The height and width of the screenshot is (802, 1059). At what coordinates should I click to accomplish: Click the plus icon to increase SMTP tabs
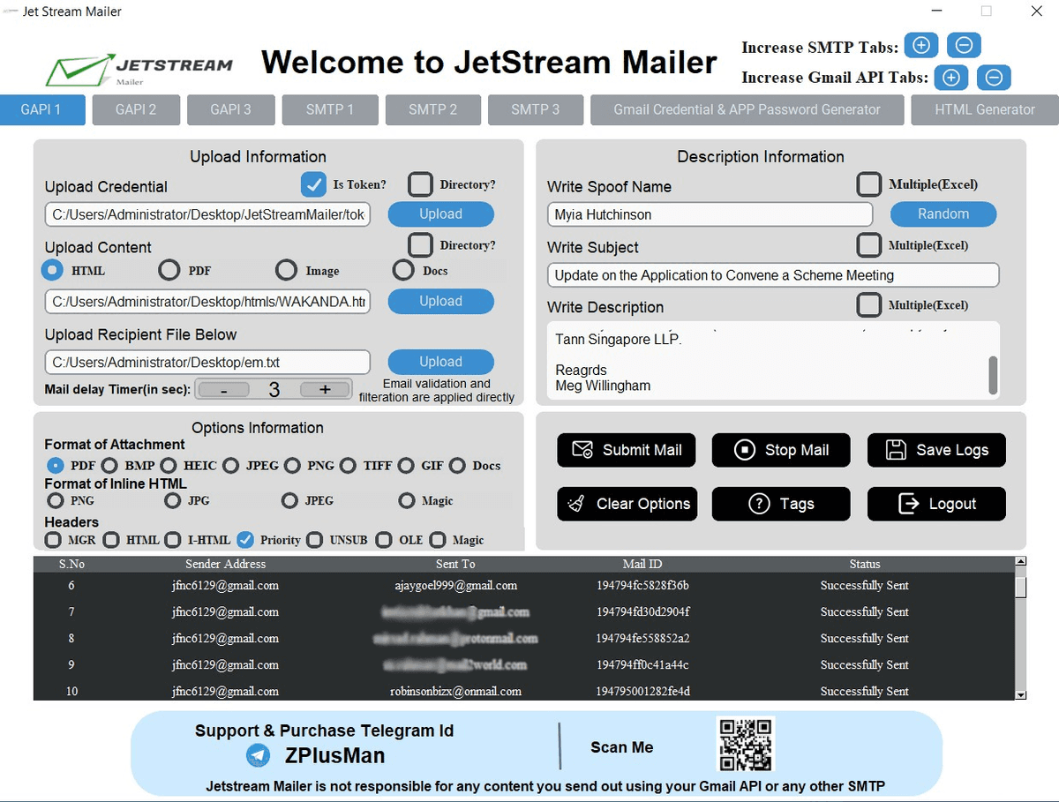point(921,45)
